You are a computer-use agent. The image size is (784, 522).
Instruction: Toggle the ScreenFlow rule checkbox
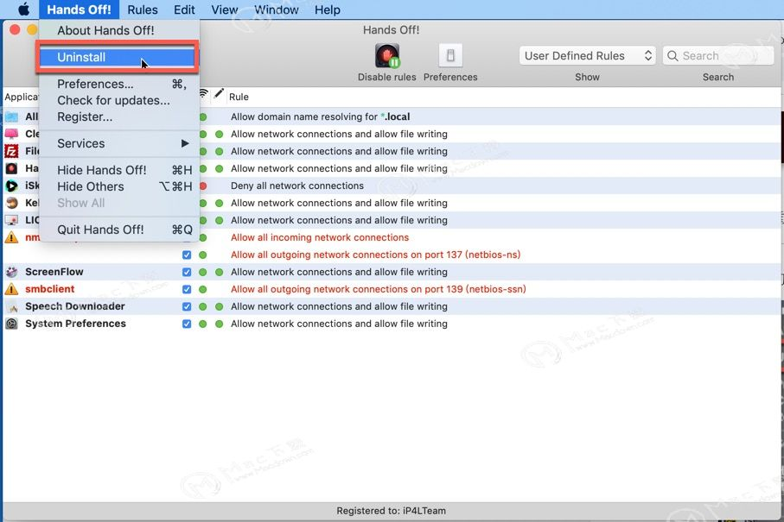[187, 272]
